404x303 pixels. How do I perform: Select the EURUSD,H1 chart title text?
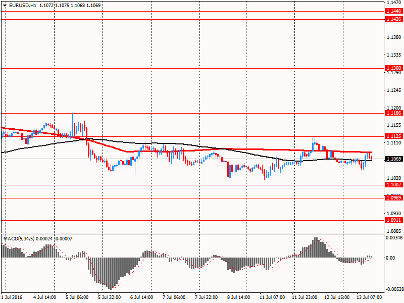[23, 6]
